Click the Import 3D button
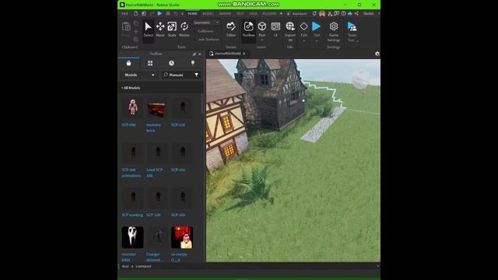498x280 pixels. point(290,31)
